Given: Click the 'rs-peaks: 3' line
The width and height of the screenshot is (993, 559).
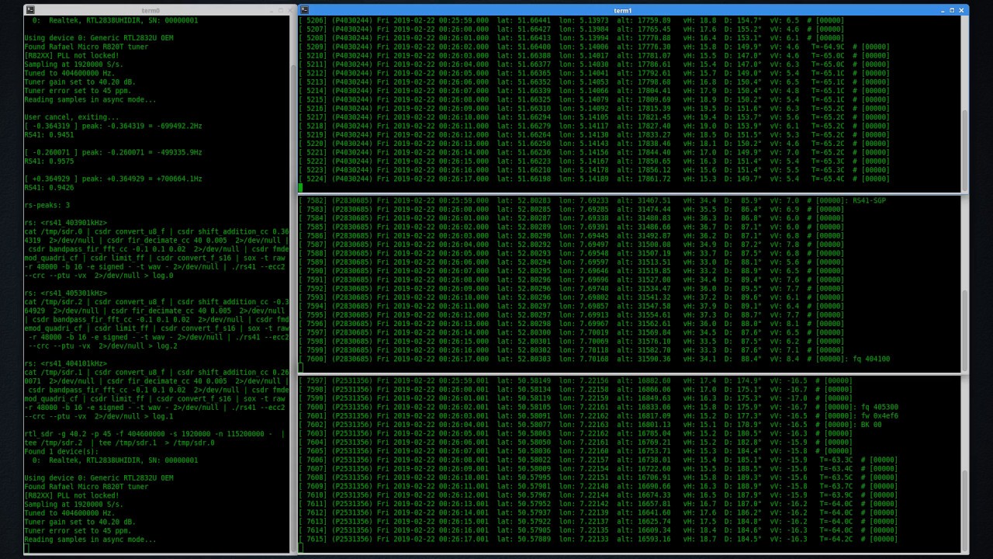Looking at the screenshot, I should pyautogui.click(x=47, y=205).
